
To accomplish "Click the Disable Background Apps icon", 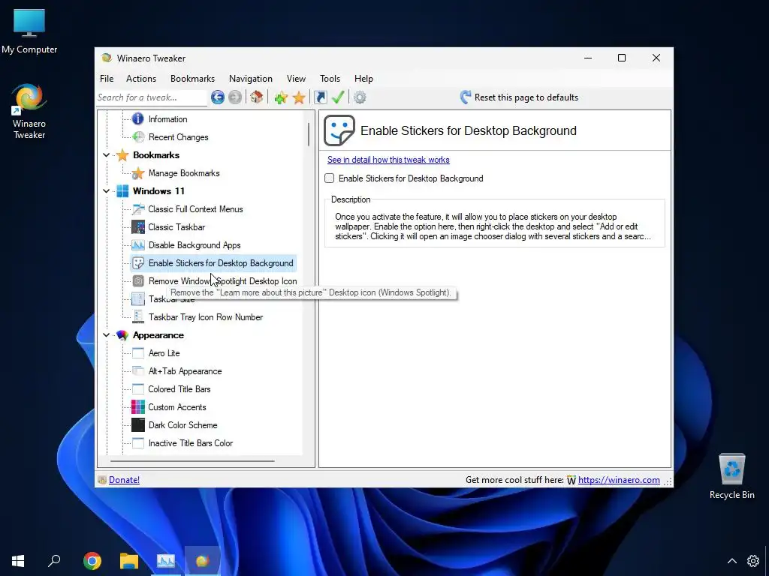I will tap(138, 245).
